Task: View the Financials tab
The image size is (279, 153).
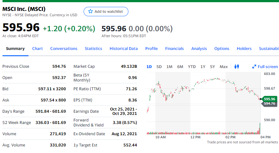Action: pos(174,48)
